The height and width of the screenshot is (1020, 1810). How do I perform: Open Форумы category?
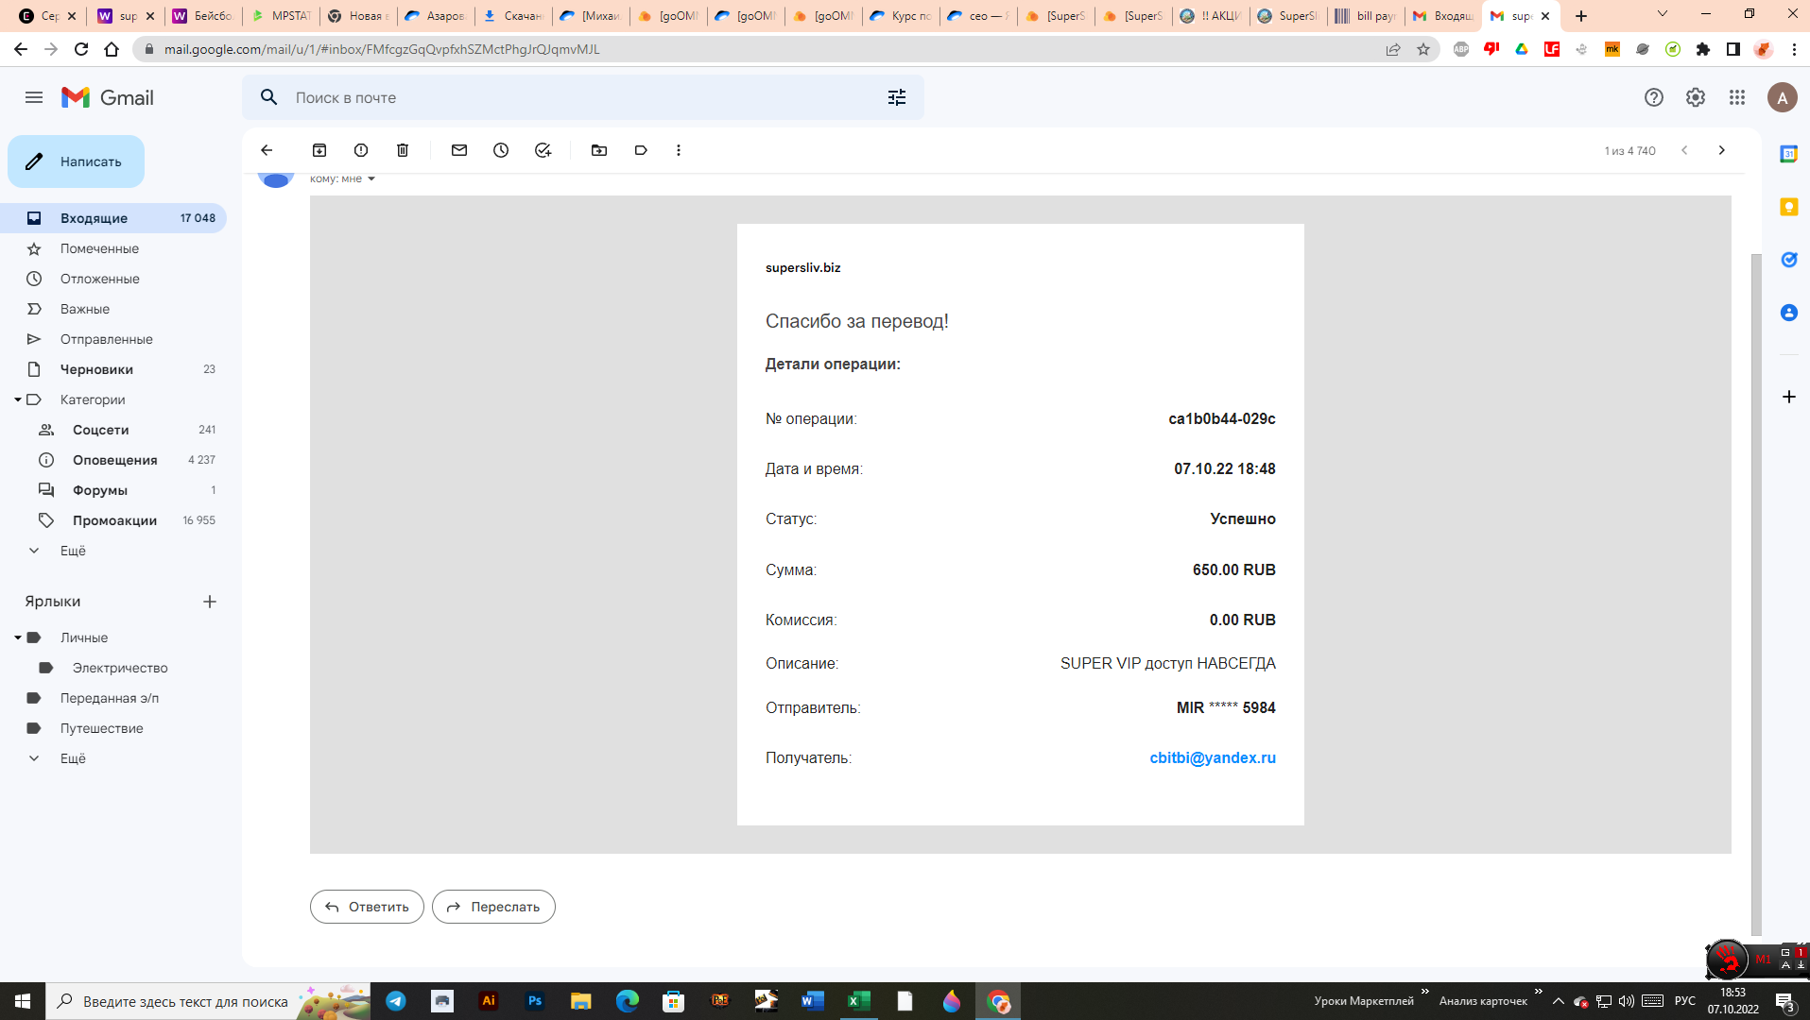coord(113,490)
